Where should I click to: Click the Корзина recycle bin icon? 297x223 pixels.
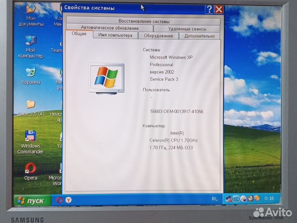tap(31, 73)
